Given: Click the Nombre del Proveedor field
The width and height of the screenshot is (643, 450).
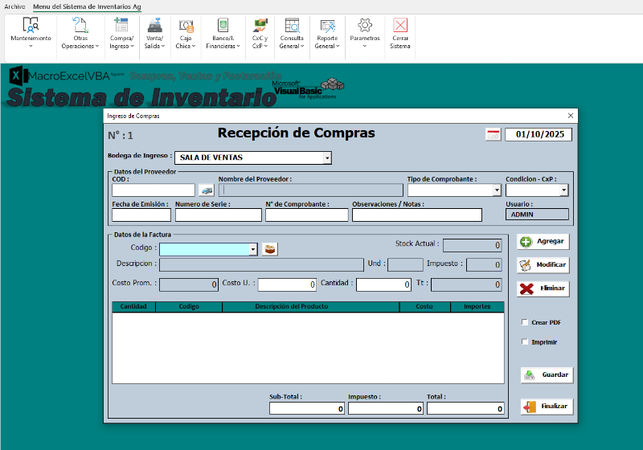Looking at the screenshot, I should 311,190.
